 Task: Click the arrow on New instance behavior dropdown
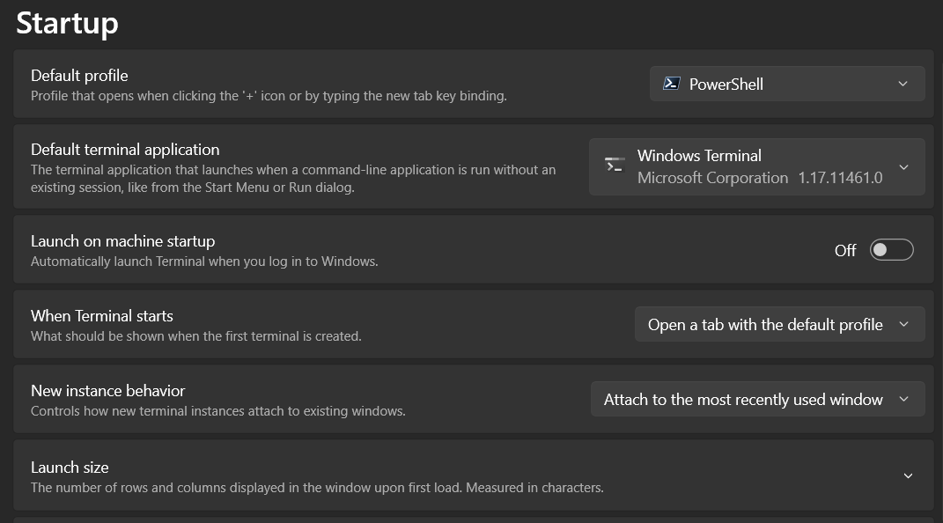903,399
